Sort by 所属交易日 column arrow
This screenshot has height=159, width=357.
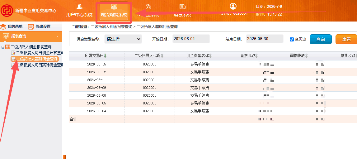[x=105, y=56]
